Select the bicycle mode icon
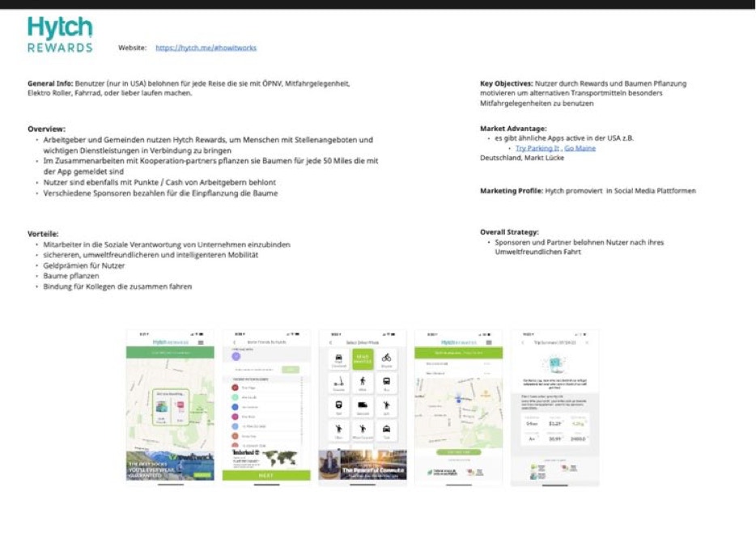The image size is (756, 534). click(x=386, y=358)
